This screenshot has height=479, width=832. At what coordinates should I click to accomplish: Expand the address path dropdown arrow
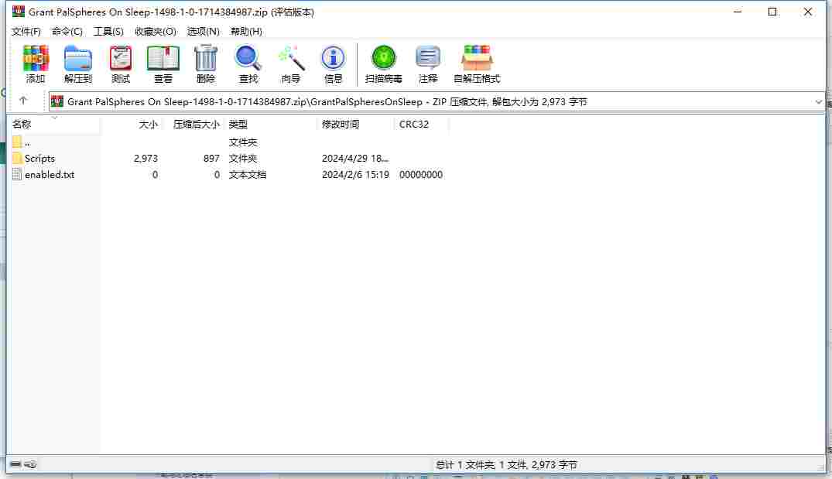[818, 102]
